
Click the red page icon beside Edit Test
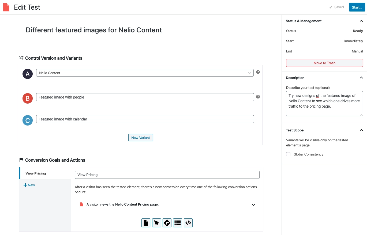tap(6, 7)
